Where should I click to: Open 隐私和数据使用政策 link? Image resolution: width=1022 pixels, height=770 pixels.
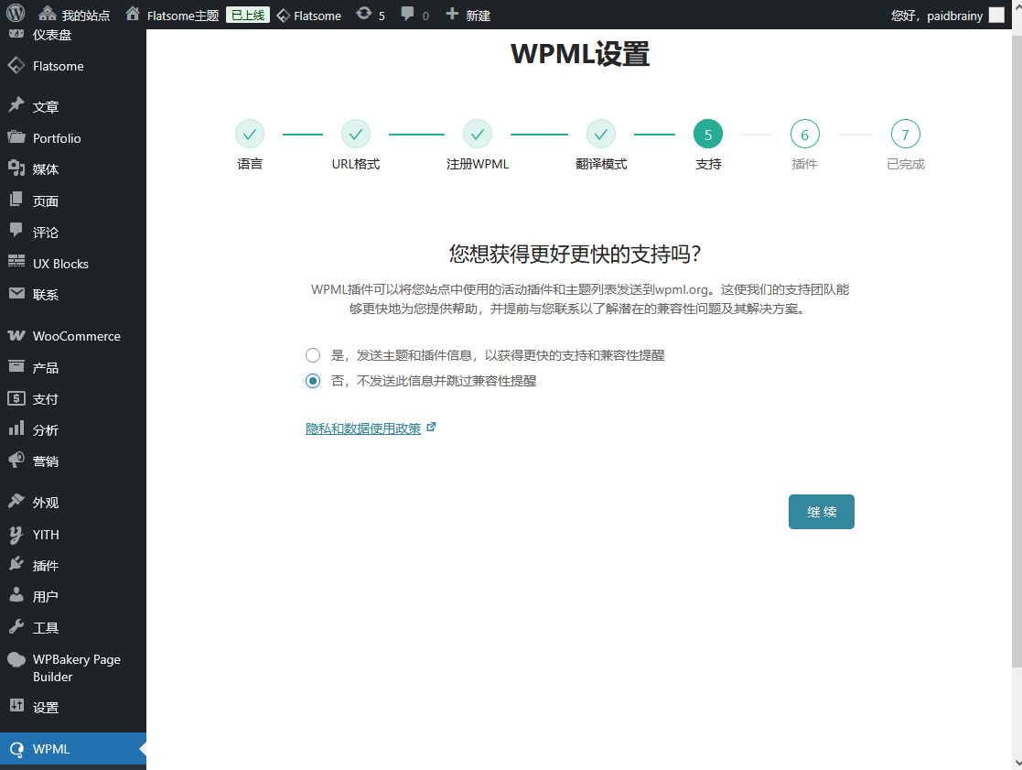(363, 428)
